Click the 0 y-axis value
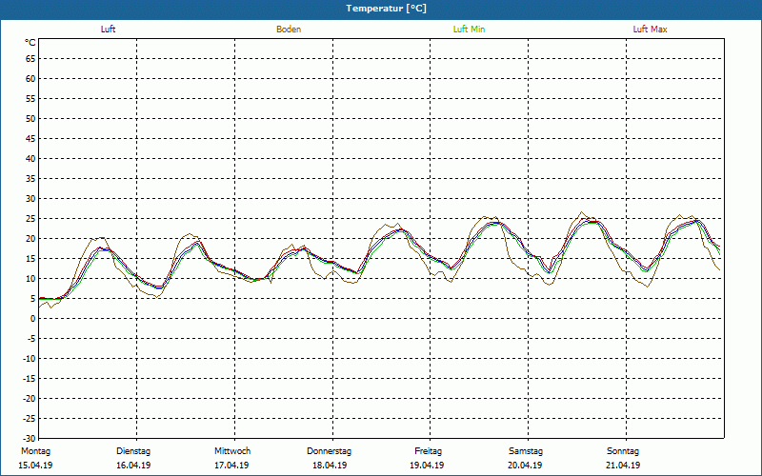 point(33,319)
